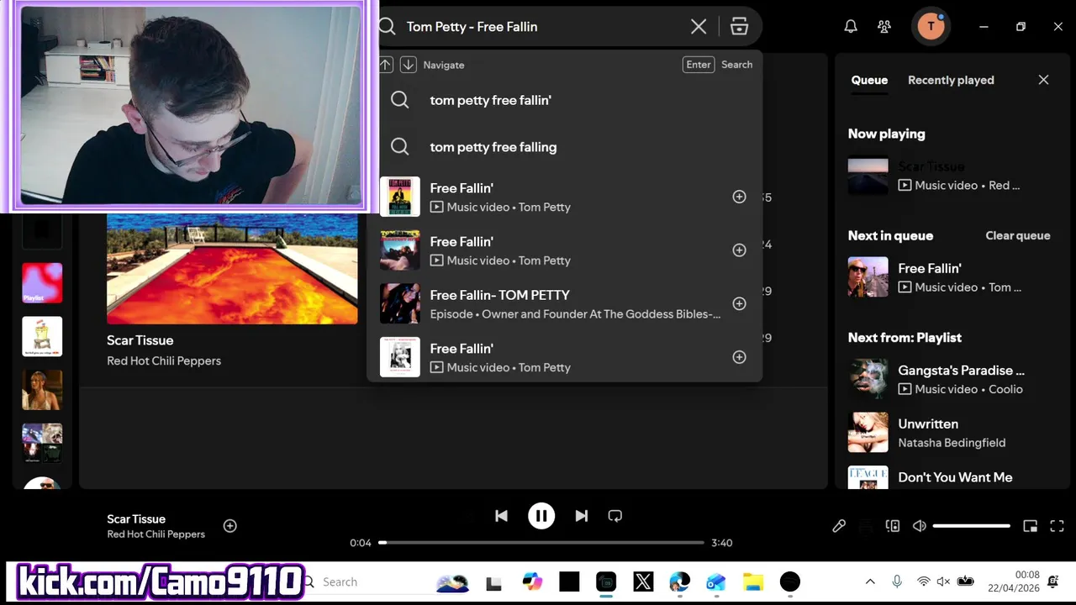Image resolution: width=1076 pixels, height=605 pixels.
Task: Open the browse icon beside search
Action: (739, 27)
